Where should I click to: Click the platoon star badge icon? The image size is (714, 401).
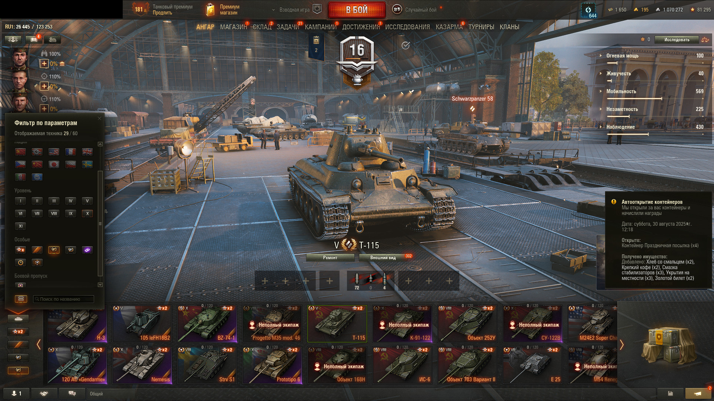[x=317, y=9]
